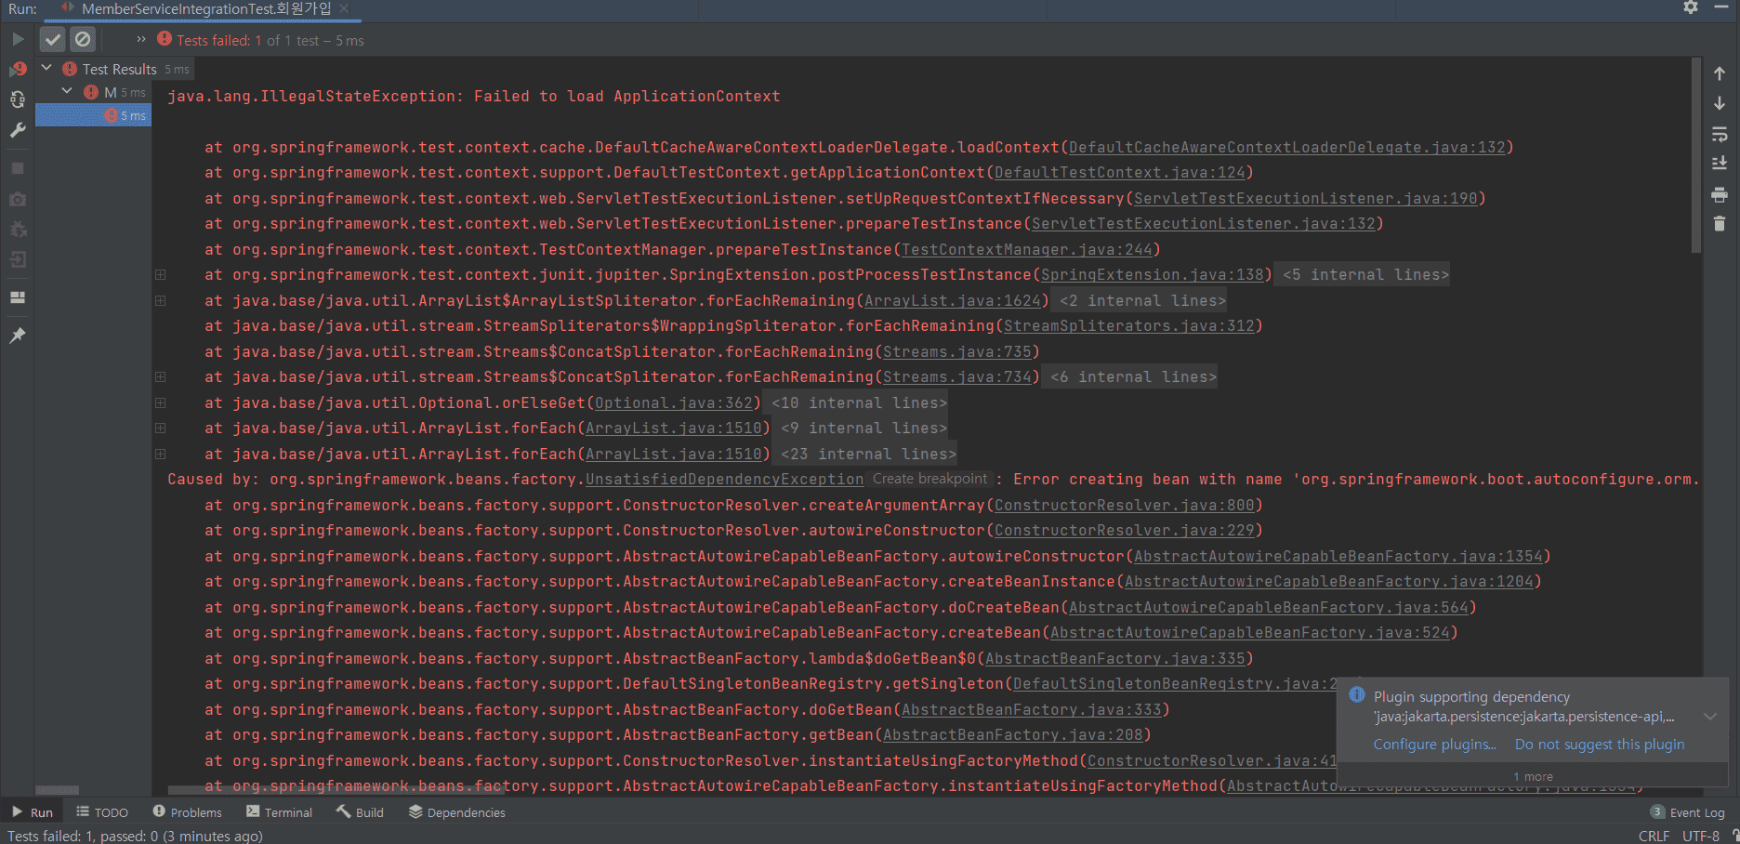1740x844 pixels.
Task: Click the horizontal scrollbar under the test tree
Action: [x=58, y=791]
